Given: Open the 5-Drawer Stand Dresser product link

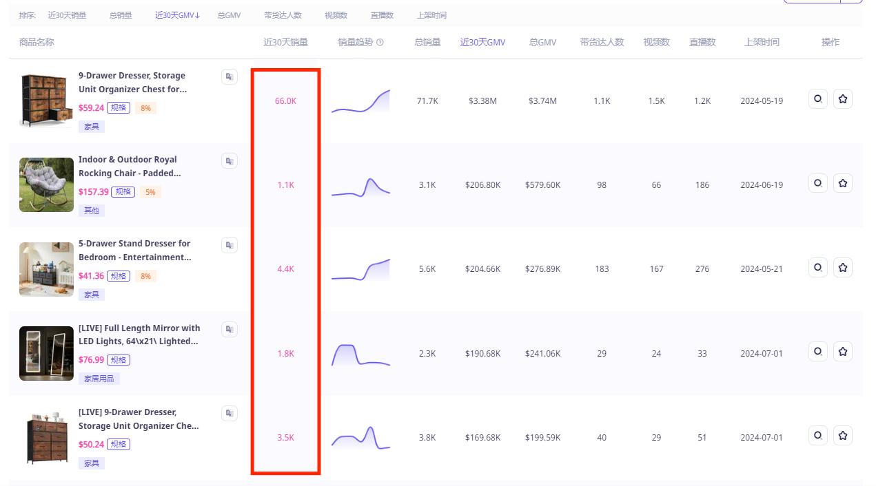Looking at the screenshot, I should pyautogui.click(x=134, y=250).
